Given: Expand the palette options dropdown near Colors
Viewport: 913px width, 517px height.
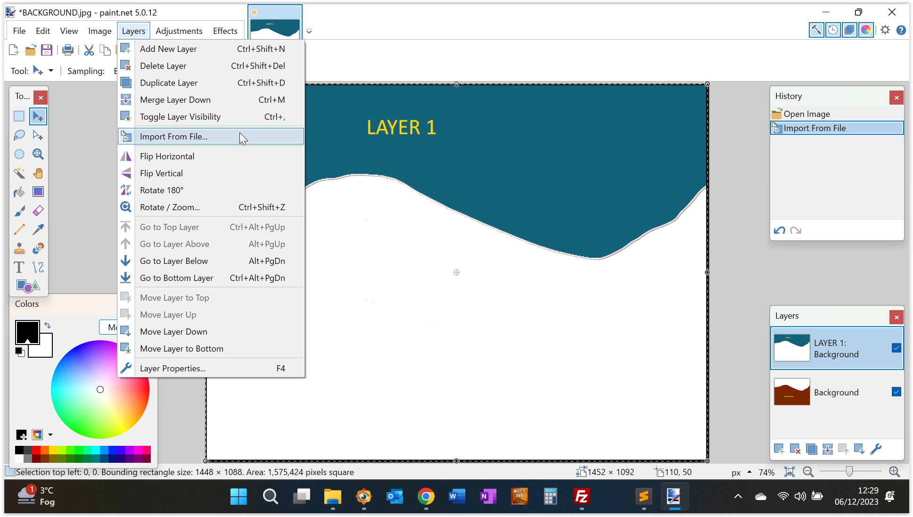Looking at the screenshot, I should pos(50,435).
